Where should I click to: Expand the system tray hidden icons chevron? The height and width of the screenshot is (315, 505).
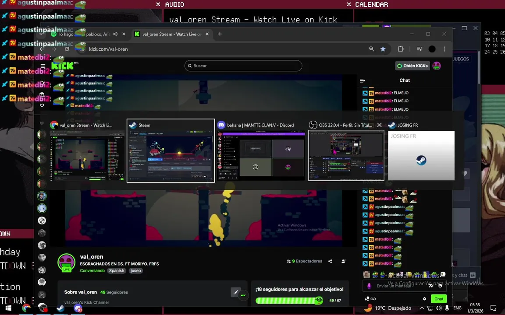click(x=421, y=308)
